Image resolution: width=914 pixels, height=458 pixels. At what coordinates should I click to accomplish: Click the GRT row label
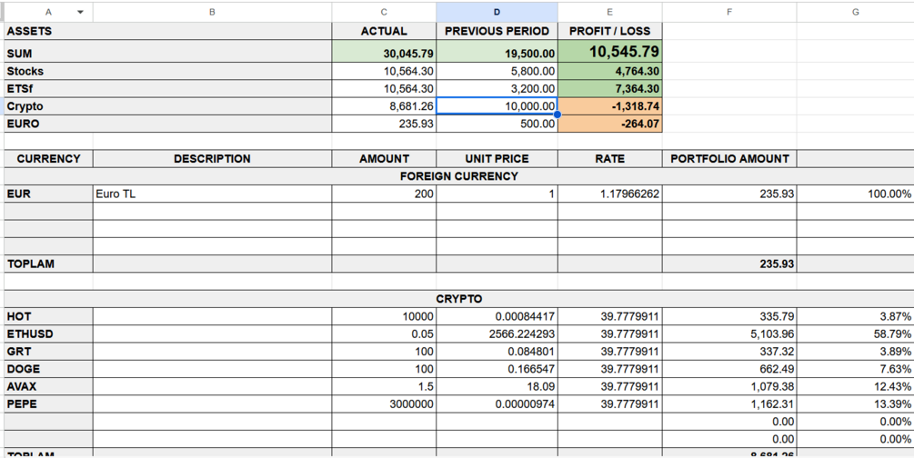tap(48, 352)
